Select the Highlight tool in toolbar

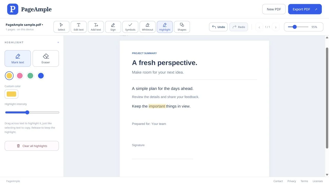tap(165, 27)
